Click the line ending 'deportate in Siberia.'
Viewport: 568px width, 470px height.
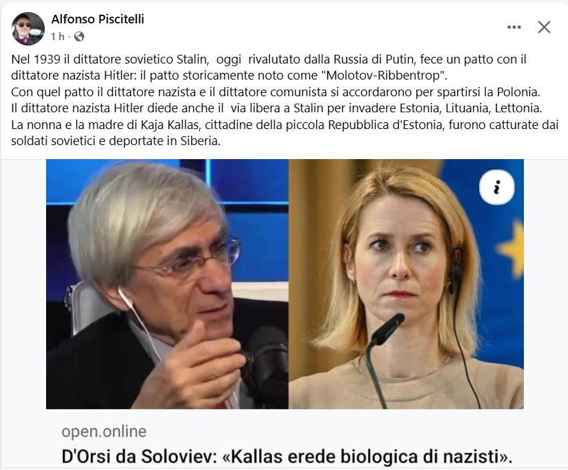116,141
